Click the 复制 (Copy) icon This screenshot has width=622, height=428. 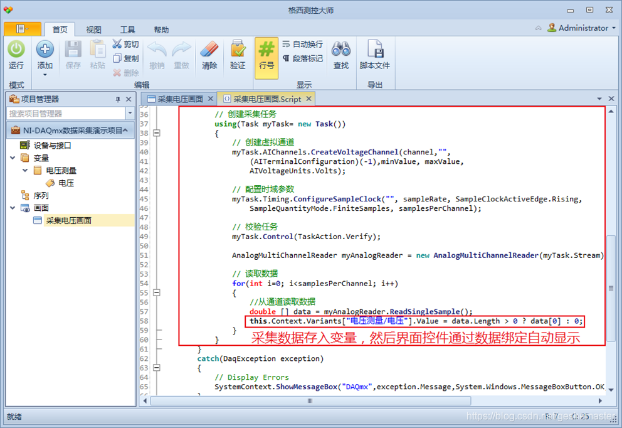point(117,58)
